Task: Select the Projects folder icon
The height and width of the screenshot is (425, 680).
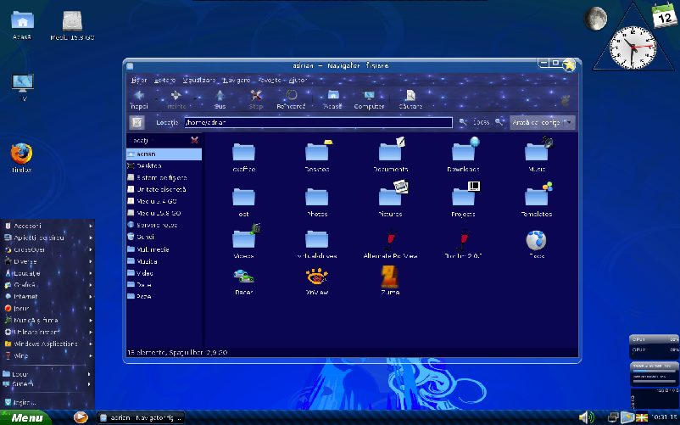Action: 464,196
